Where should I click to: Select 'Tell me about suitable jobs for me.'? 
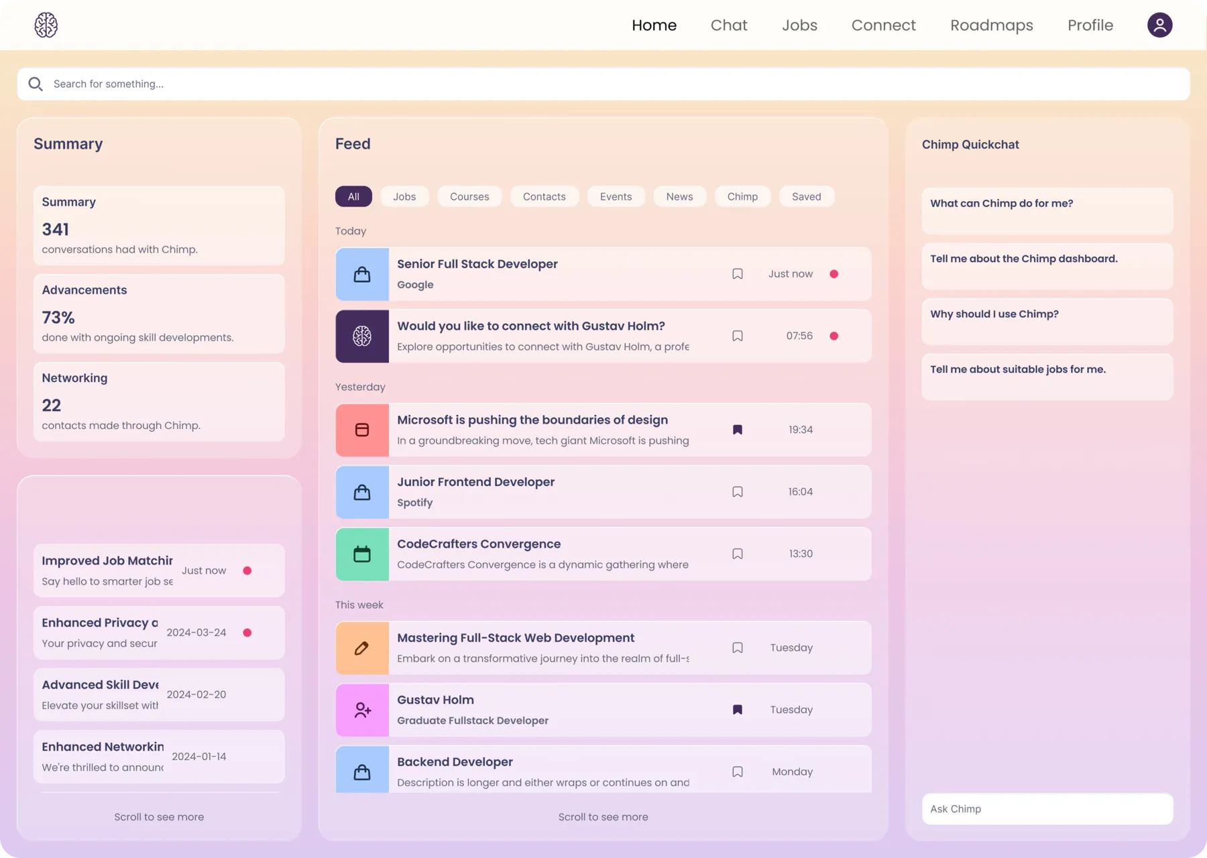(1047, 377)
